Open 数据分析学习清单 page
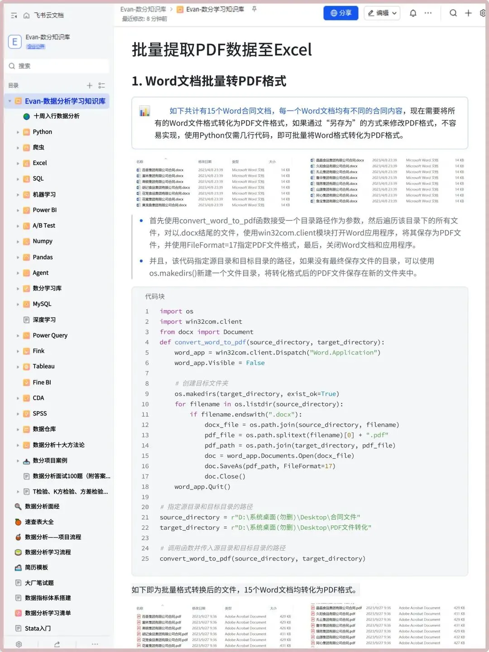 coord(48,614)
